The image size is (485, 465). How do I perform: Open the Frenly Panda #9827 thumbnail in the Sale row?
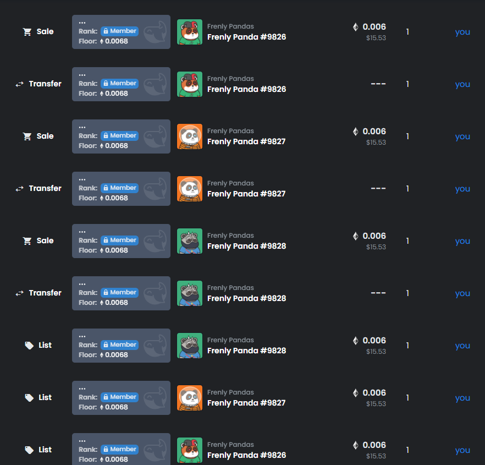tap(190, 136)
